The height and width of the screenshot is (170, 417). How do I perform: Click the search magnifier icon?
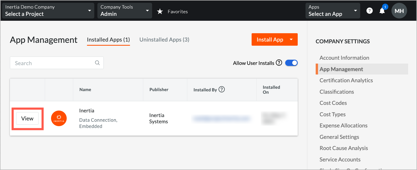coord(97,63)
